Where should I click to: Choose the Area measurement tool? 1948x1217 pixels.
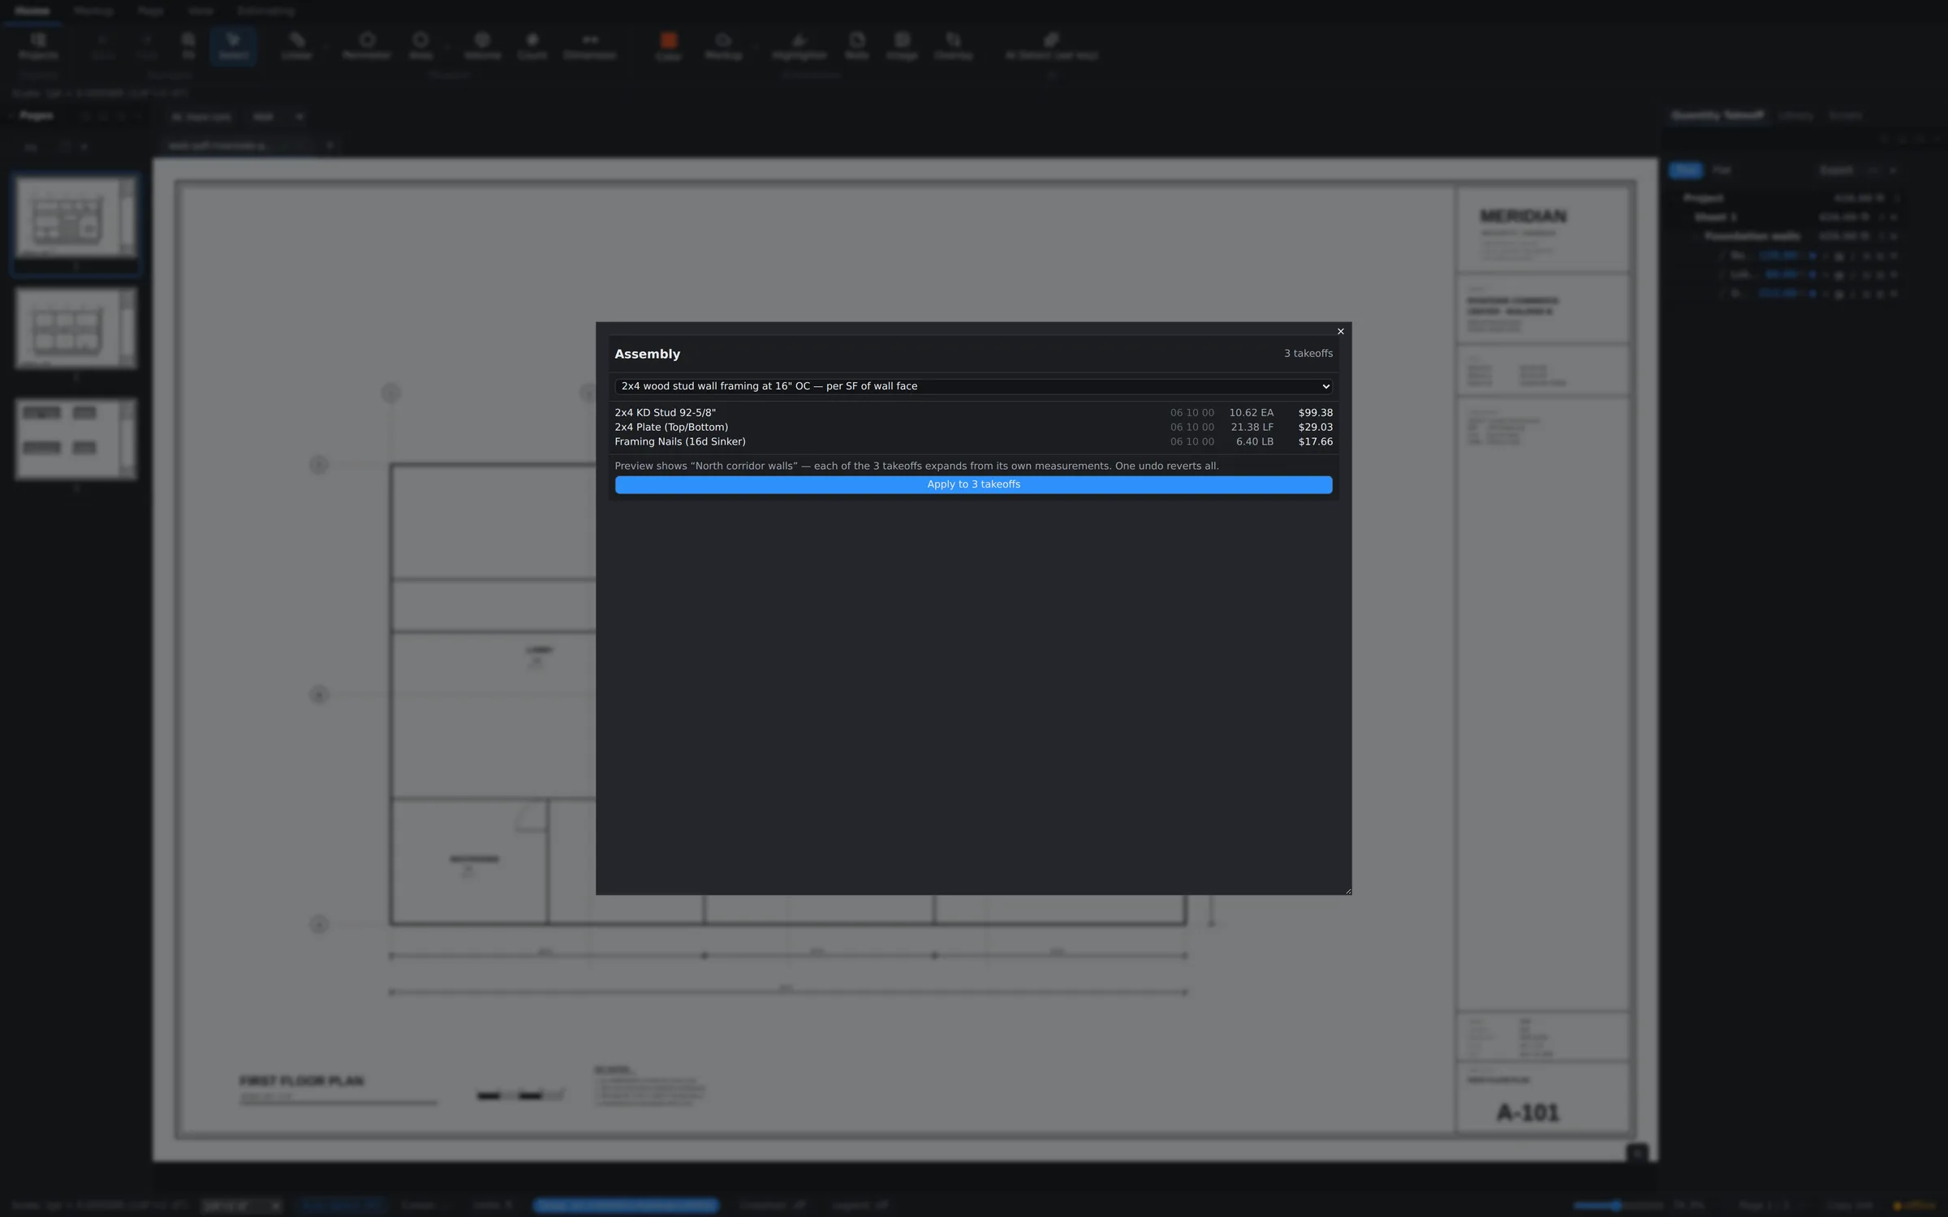pyautogui.click(x=420, y=46)
